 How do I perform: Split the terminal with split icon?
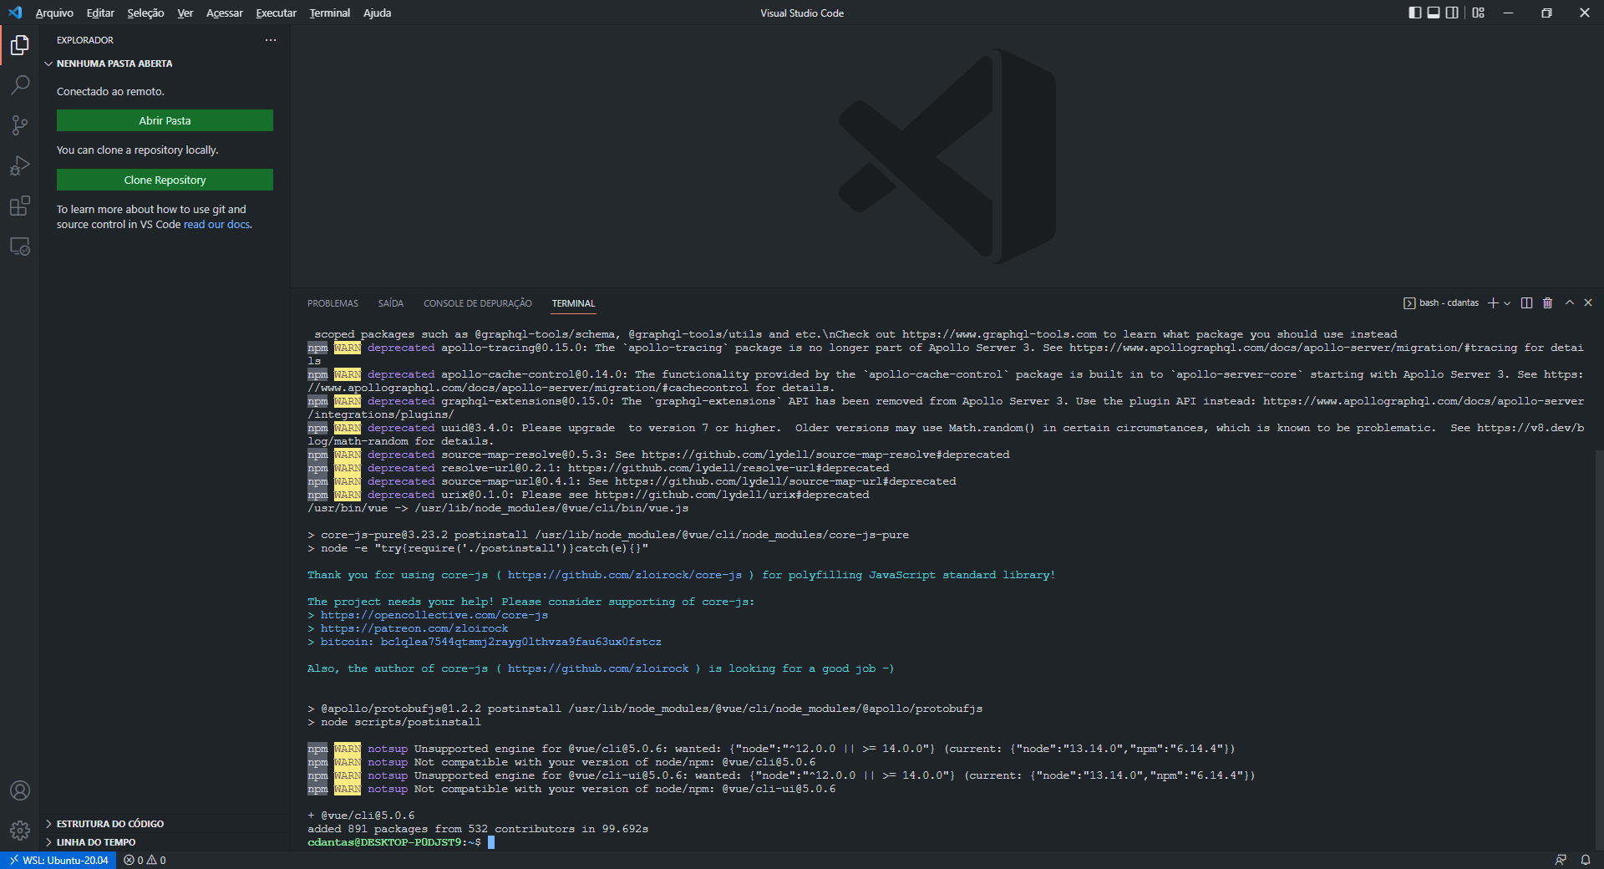[1526, 302]
